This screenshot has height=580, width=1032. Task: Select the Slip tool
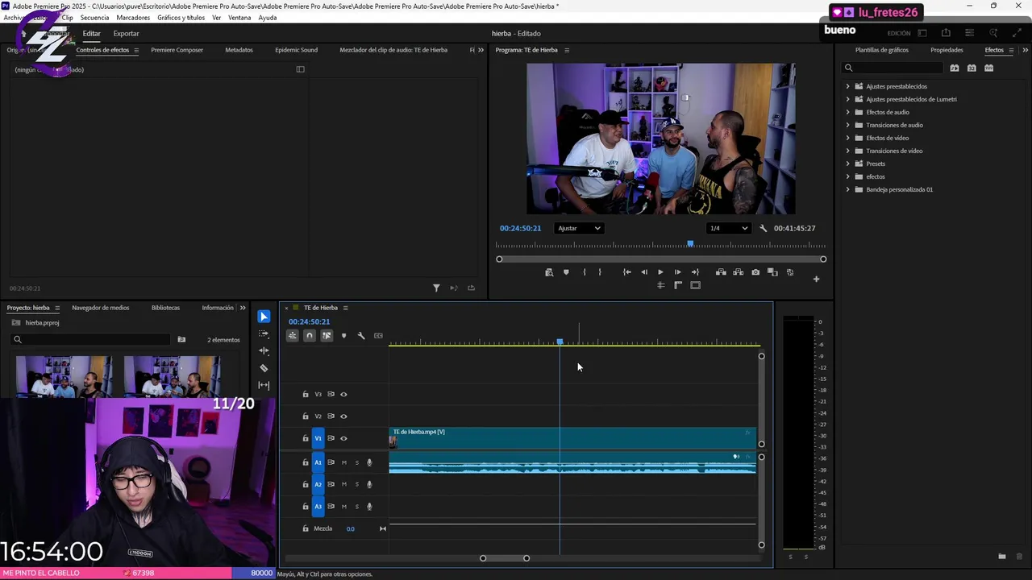tap(264, 385)
